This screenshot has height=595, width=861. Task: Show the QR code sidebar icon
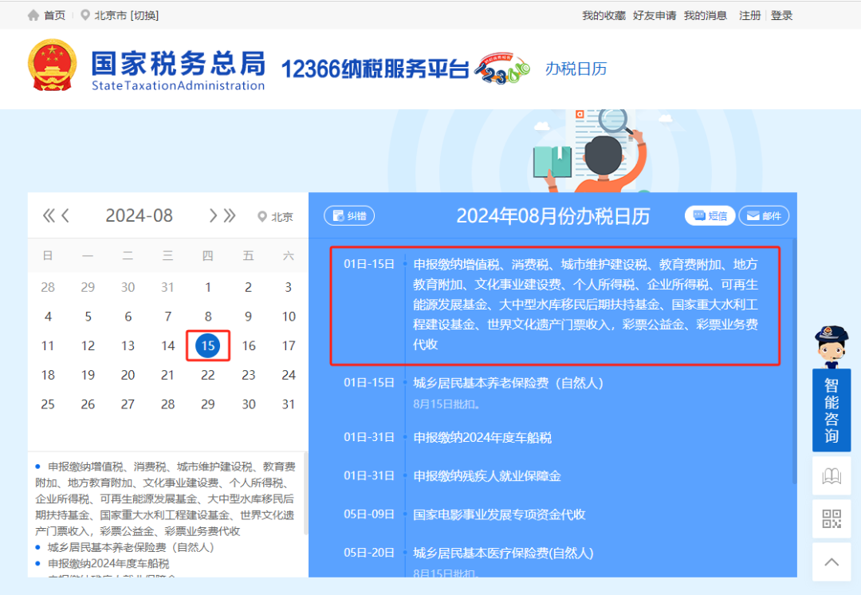(832, 518)
